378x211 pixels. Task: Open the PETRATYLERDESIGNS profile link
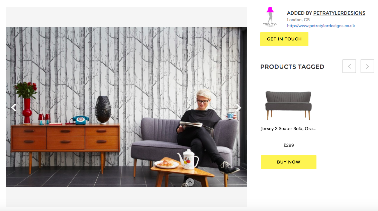coord(339,13)
